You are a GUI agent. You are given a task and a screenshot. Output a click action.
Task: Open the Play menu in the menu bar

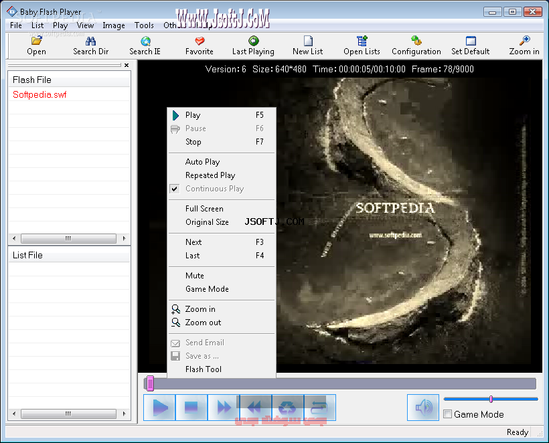pos(60,25)
